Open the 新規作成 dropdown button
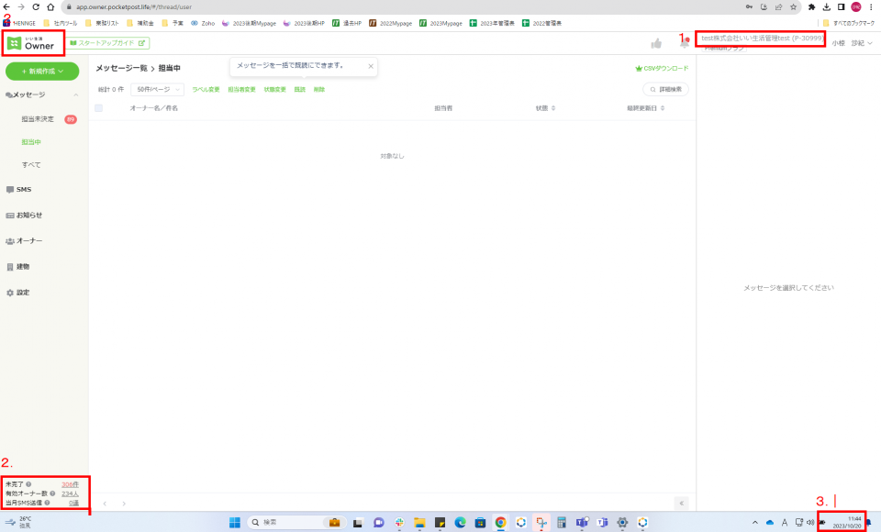The width and height of the screenshot is (881, 532). 42,72
